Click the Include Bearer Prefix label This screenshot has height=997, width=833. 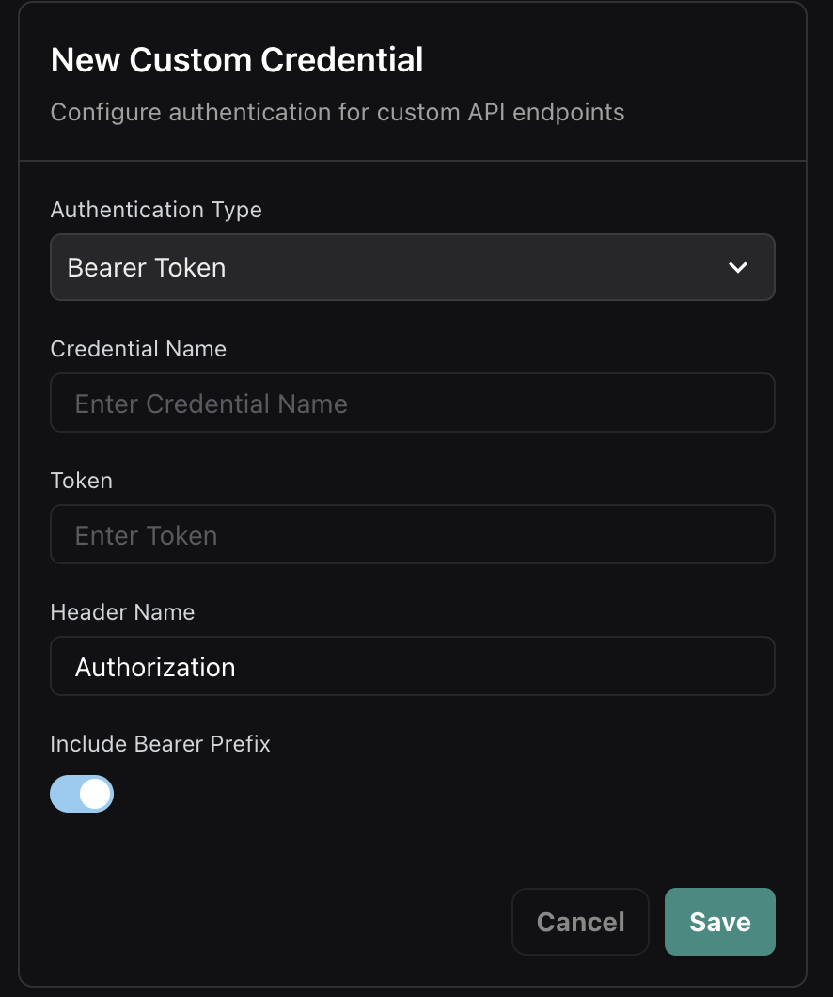coord(160,743)
